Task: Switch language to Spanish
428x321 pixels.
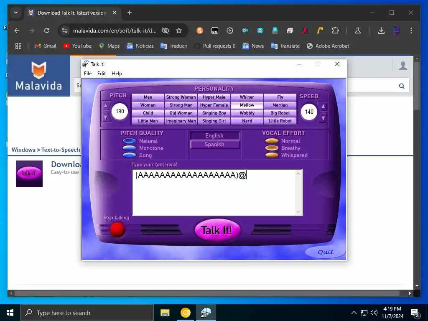Action: (x=214, y=144)
